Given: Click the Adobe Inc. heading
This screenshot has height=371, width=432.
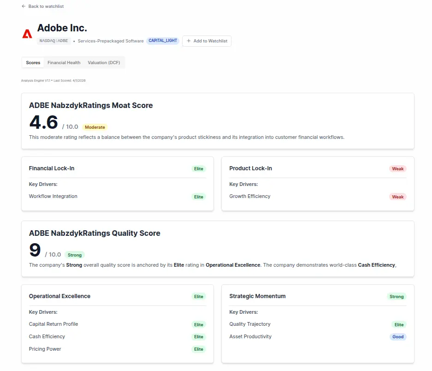Looking at the screenshot, I should click(x=62, y=28).
